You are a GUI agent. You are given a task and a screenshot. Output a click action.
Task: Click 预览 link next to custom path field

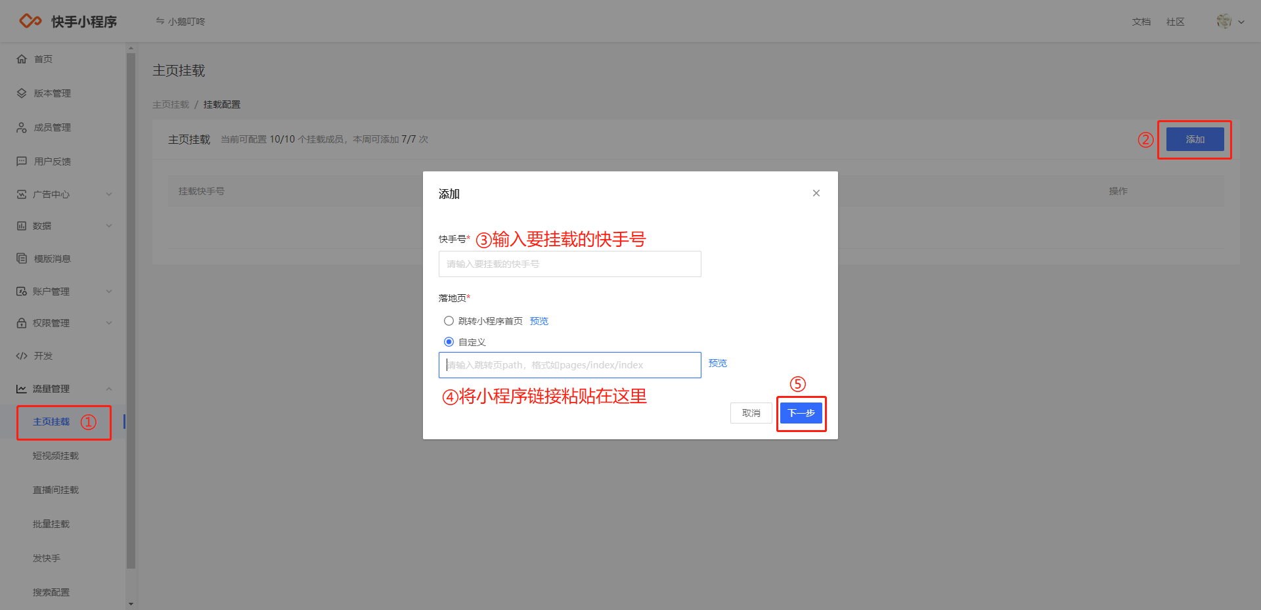[x=717, y=363]
